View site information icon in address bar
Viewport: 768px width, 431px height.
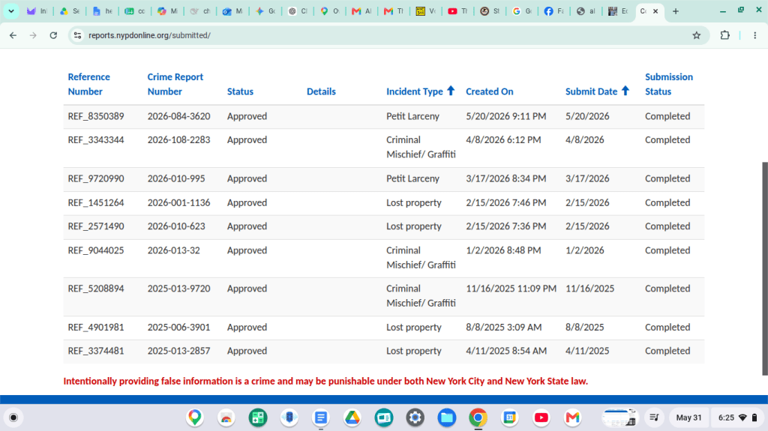[x=77, y=35]
